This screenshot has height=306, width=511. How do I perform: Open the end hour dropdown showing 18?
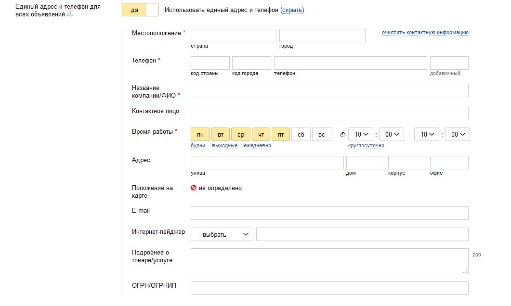427,134
